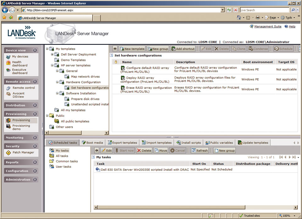Collapse the Device view sidebar section

click(35, 50)
